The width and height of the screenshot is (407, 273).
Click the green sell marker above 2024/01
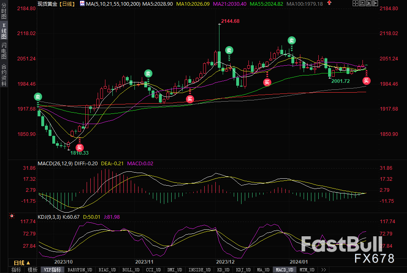tap(292, 40)
